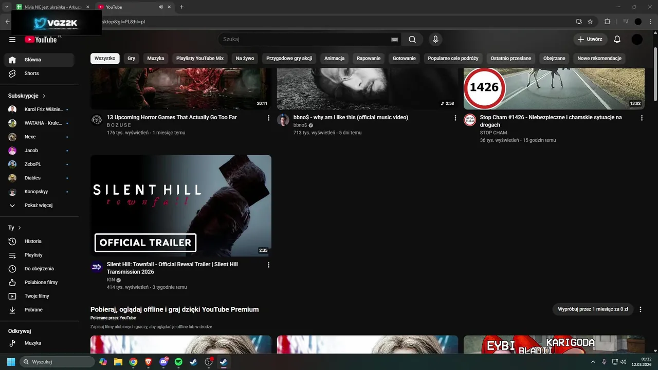Open File Explorer from the taskbar

(x=118, y=362)
